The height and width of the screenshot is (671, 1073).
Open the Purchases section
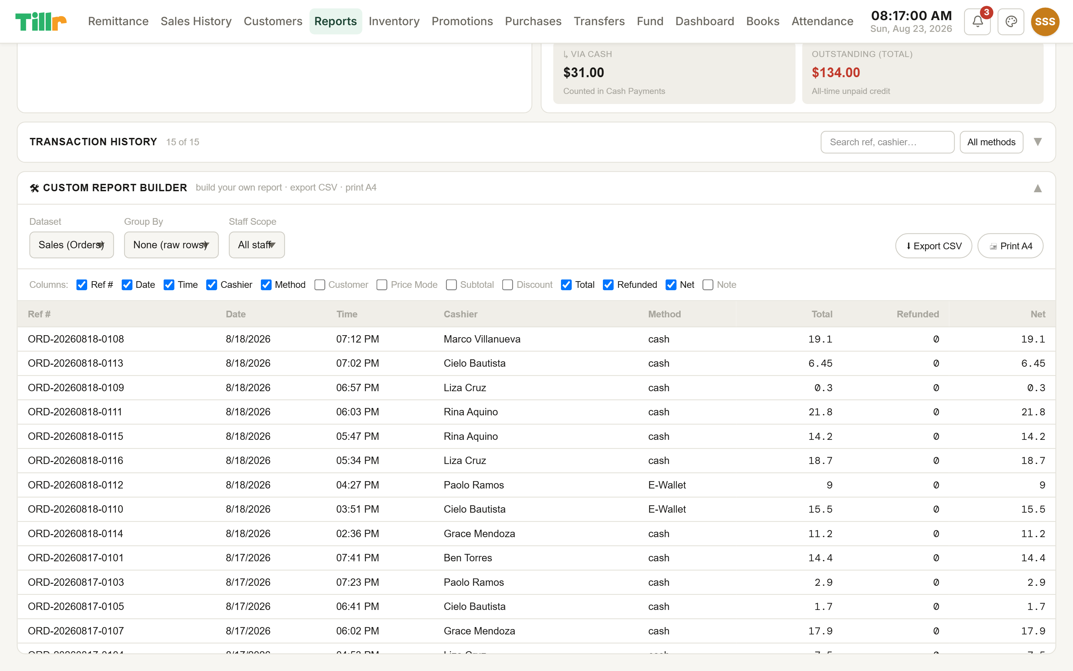point(533,21)
